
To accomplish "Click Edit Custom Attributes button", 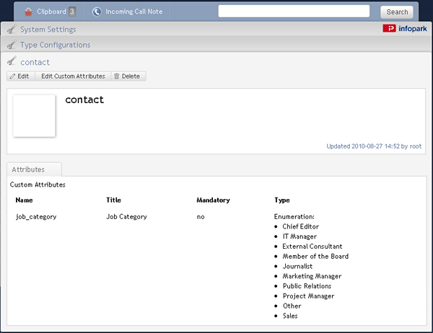I will click(73, 76).
